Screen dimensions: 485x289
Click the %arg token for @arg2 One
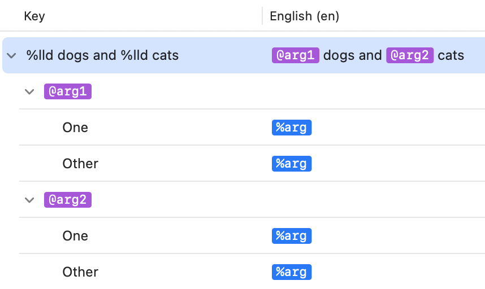292,236
